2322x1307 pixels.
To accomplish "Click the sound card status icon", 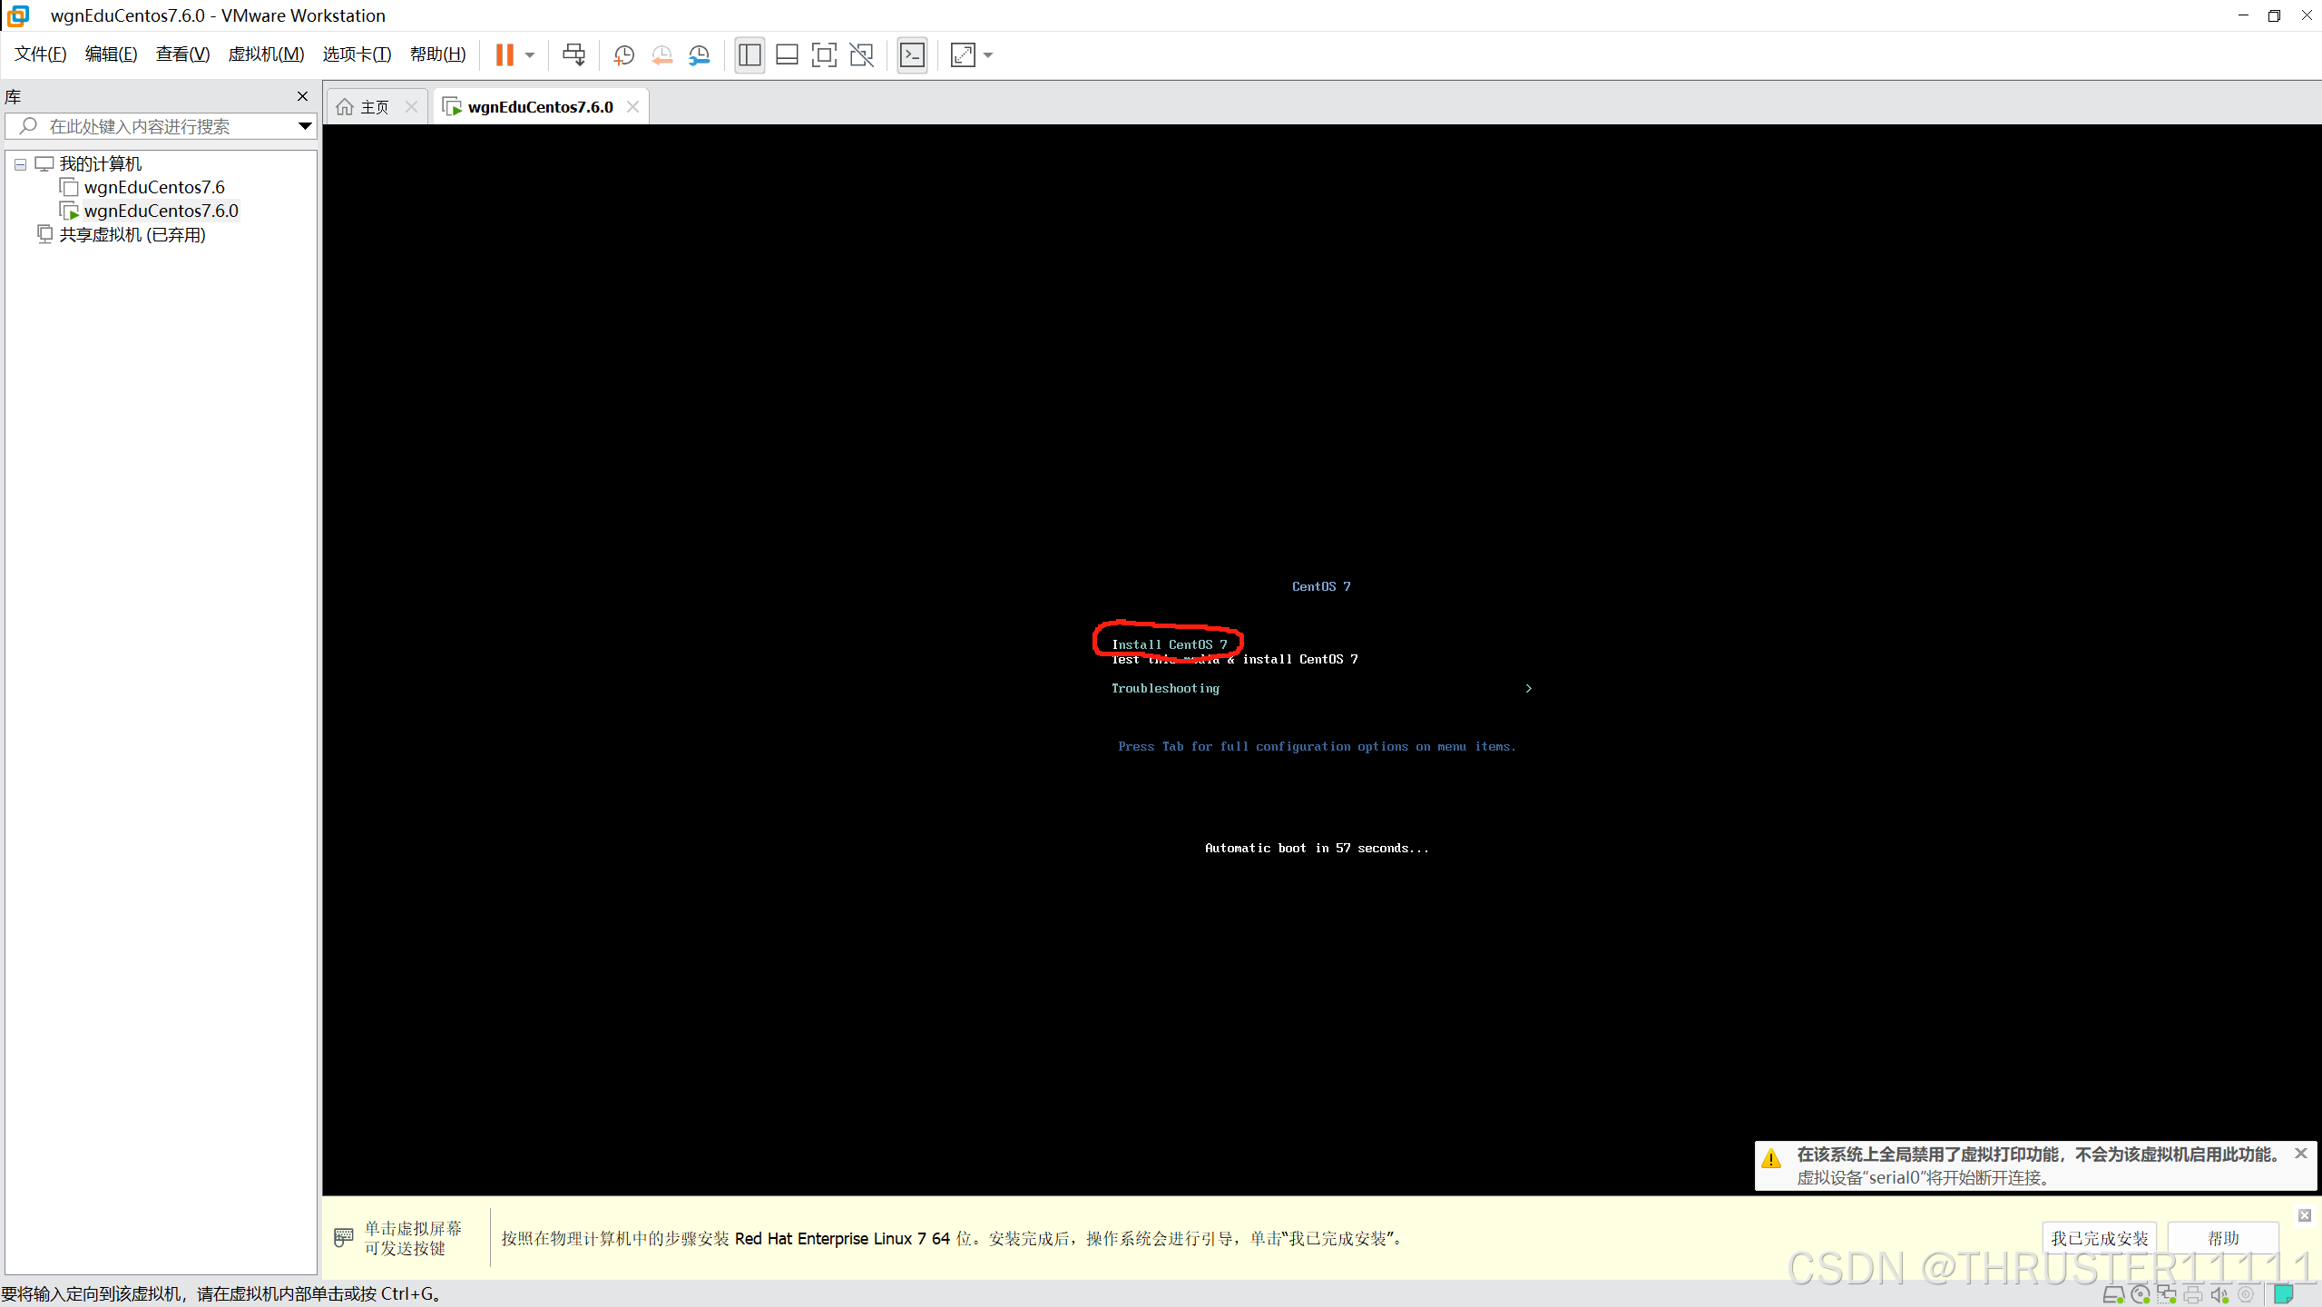I will [2219, 1295].
